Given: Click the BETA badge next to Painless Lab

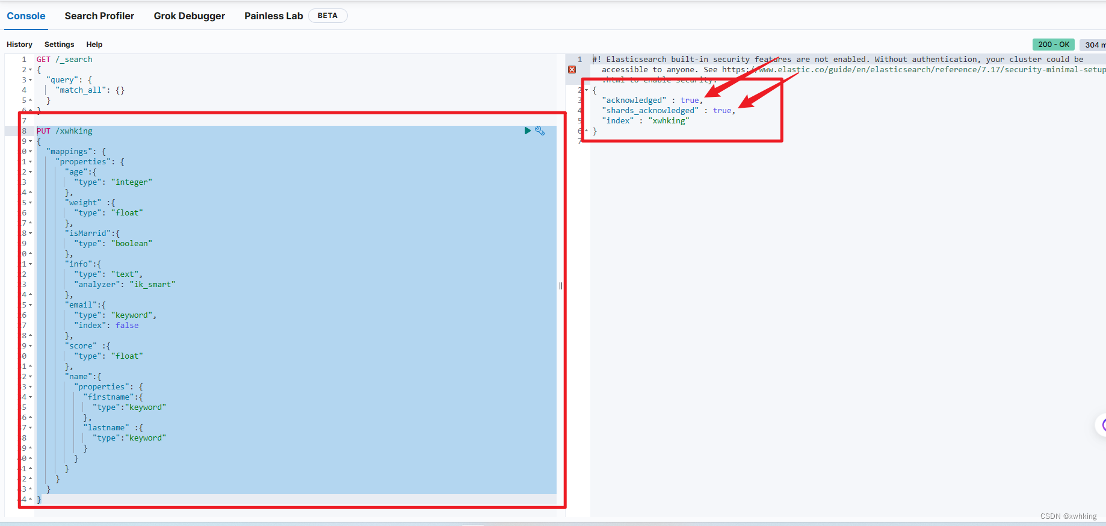Looking at the screenshot, I should tap(327, 16).
